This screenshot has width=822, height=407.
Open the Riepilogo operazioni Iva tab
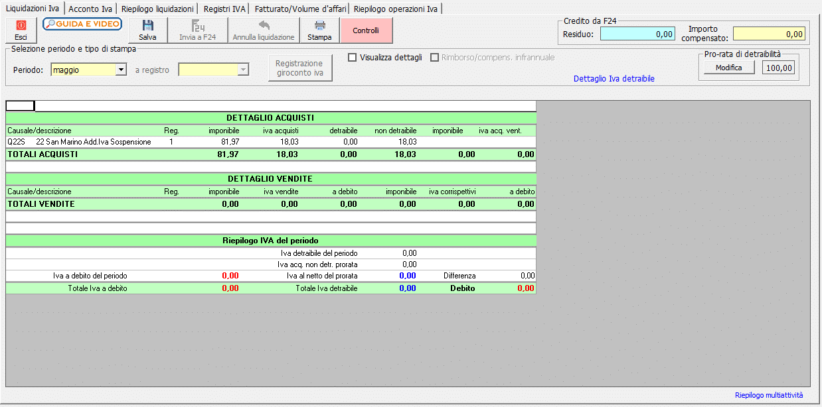396,9
